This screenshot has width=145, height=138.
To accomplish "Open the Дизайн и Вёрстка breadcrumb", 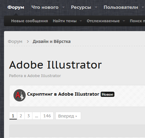I will pyautogui.click(x=52, y=41).
